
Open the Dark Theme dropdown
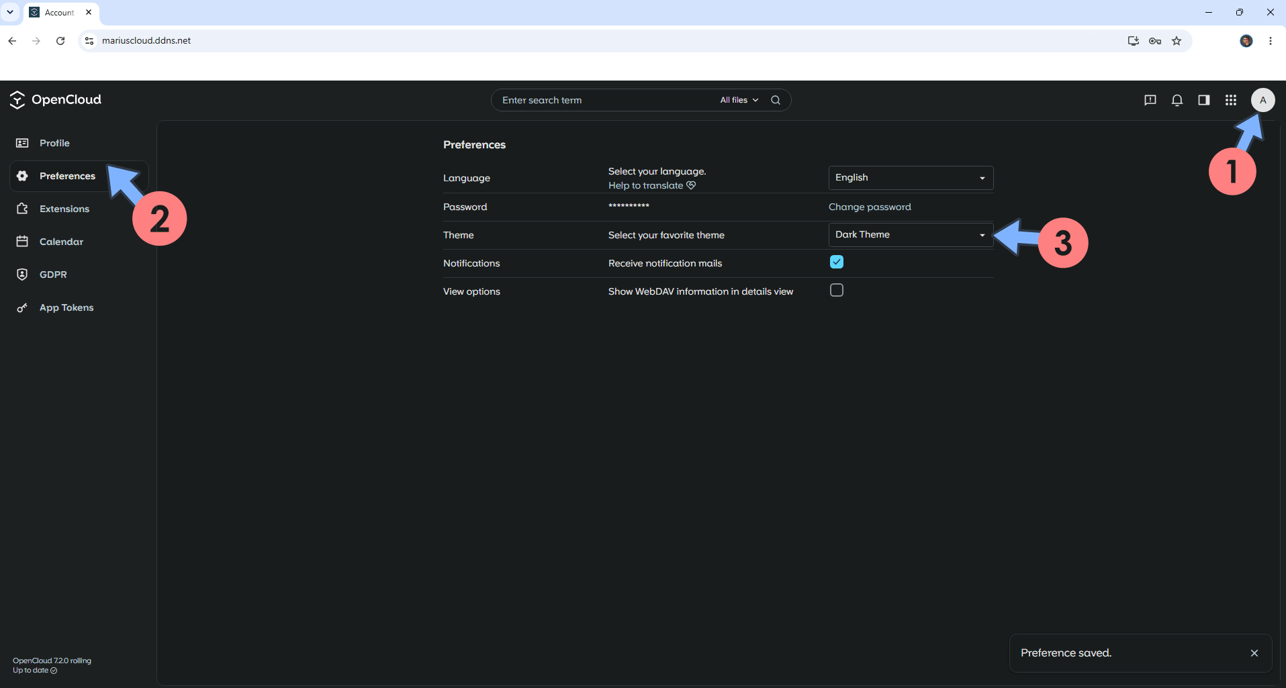(x=911, y=235)
